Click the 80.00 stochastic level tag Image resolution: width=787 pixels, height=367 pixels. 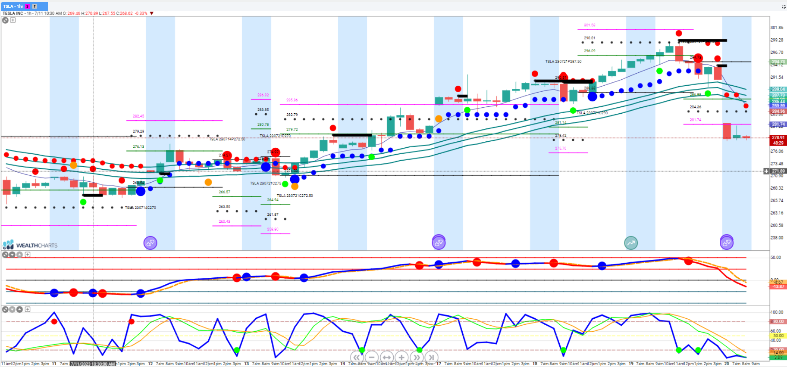click(x=778, y=321)
